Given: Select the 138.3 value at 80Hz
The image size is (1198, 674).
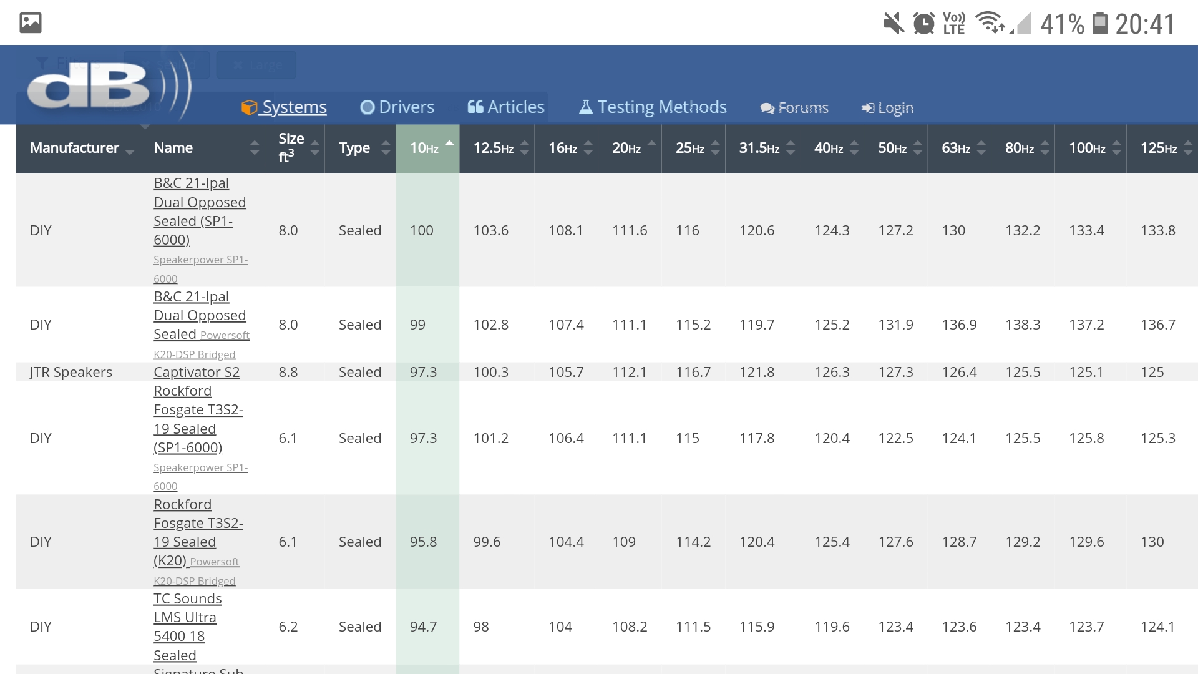Looking at the screenshot, I should tap(1023, 325).
